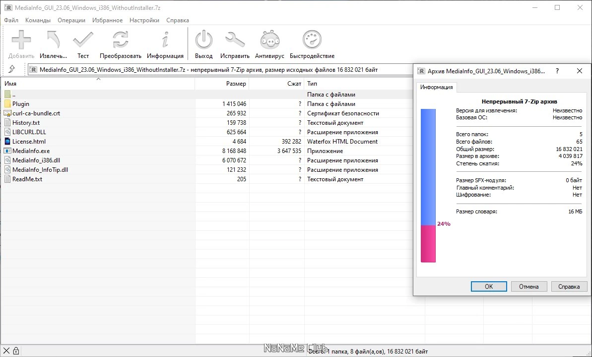Click the Исправить (Repair) wrench icon
The image size is (592, 357).
pos(235,40)
